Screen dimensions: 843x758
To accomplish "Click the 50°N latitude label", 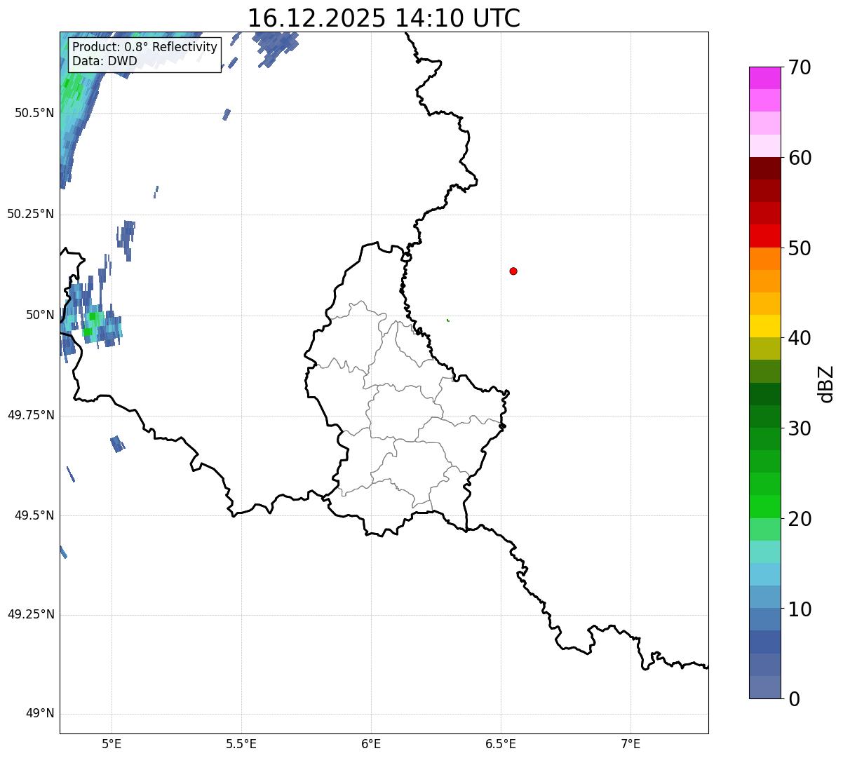I will (x=40, y=315).
